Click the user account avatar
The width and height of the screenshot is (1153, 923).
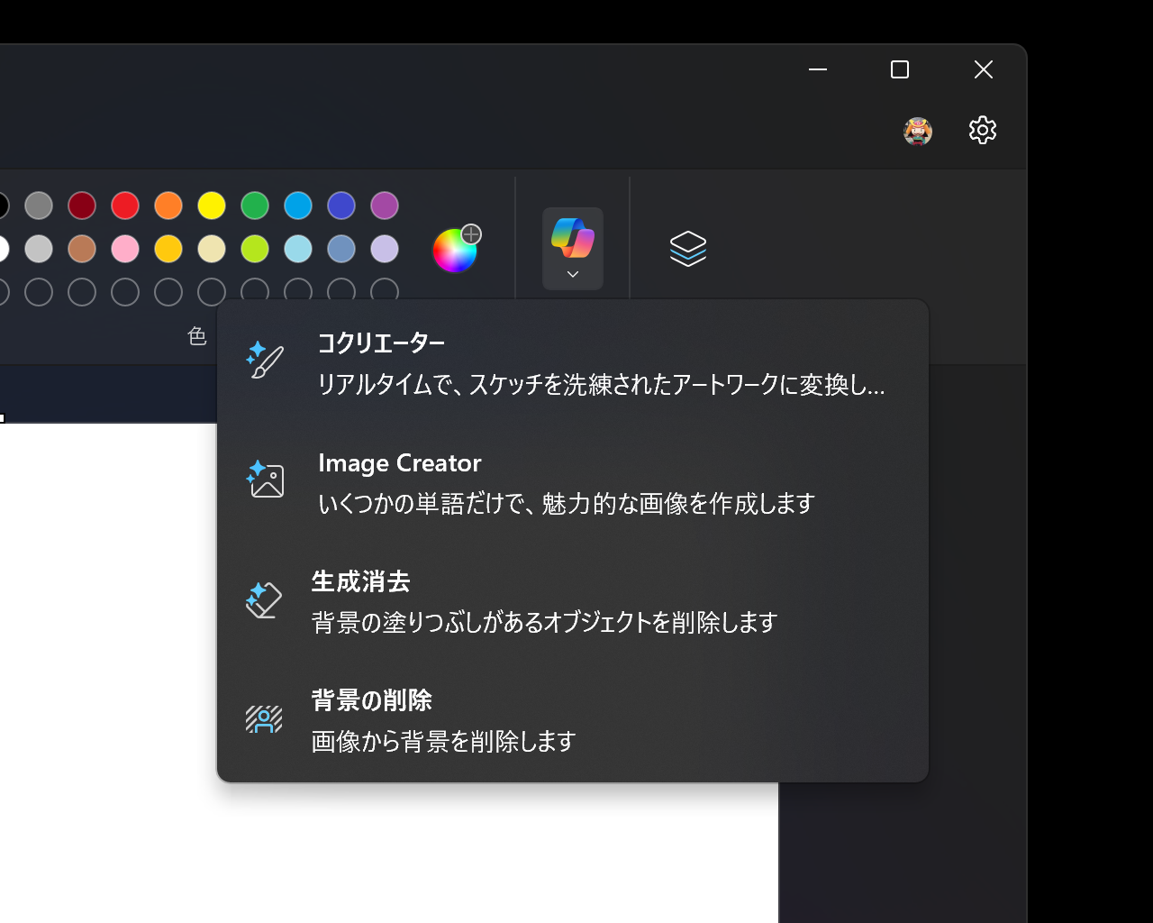click(x=918, y=130)
